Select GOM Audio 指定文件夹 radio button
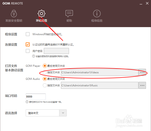 point(45,85)
